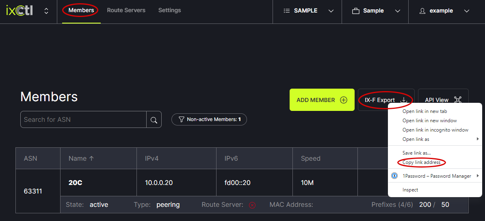Click the 1Password icon in context menu
This screenshot has width=485, height=221.
point(394,176)
